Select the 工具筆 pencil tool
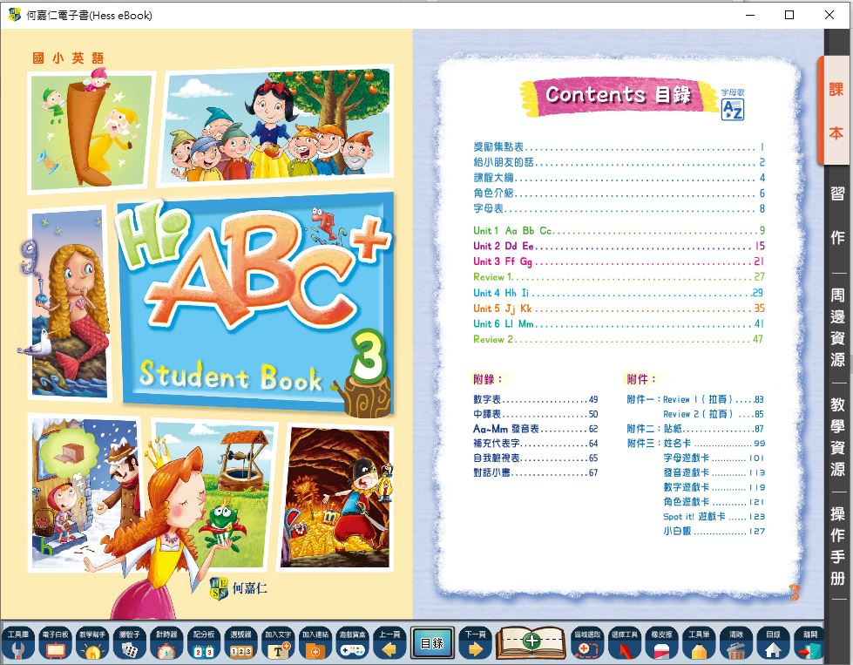Viewport: 853px width, 665px height. point(699,643)
